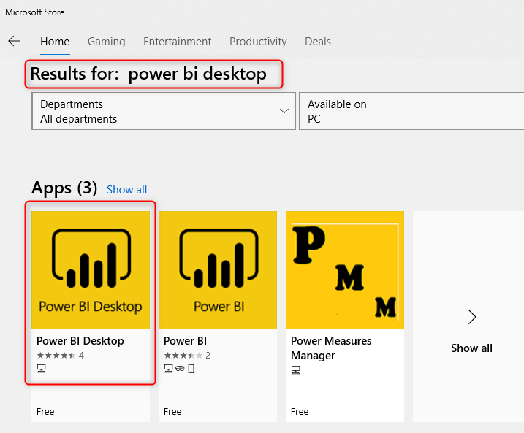Open the Productivity tab
Screen dimensions: 524x433
258,42
